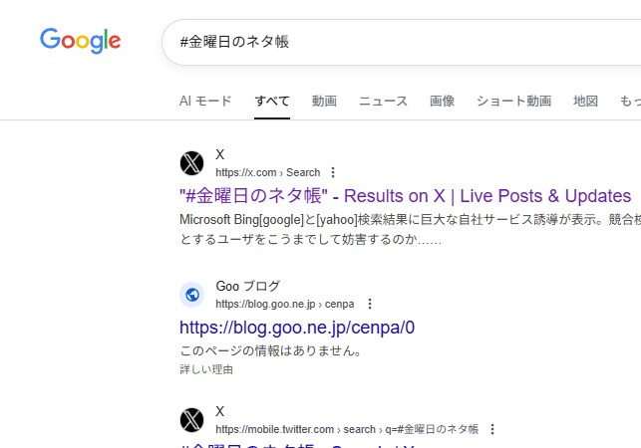The width and height of the screenshot is (641, 448).
Task: Open three-dot menu beside x.com › Search
Action: pyautogui.click(x=333, y=172)
